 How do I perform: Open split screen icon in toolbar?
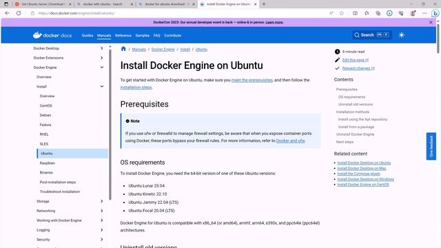click(x=356, y=13)
